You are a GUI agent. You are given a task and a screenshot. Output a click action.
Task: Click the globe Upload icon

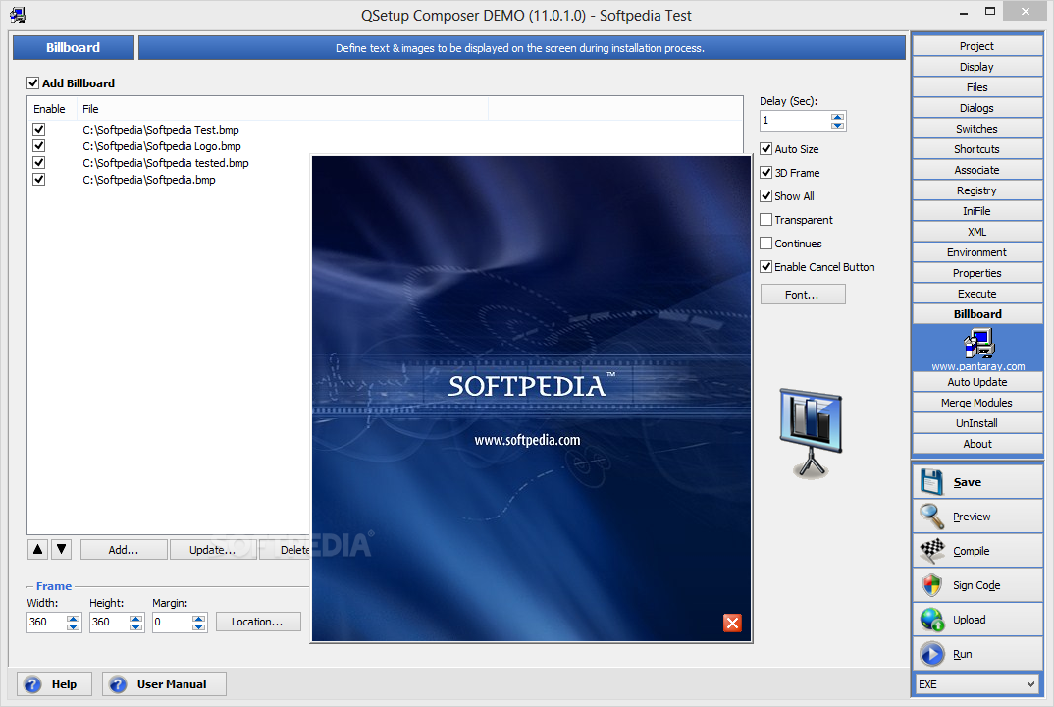932,619
